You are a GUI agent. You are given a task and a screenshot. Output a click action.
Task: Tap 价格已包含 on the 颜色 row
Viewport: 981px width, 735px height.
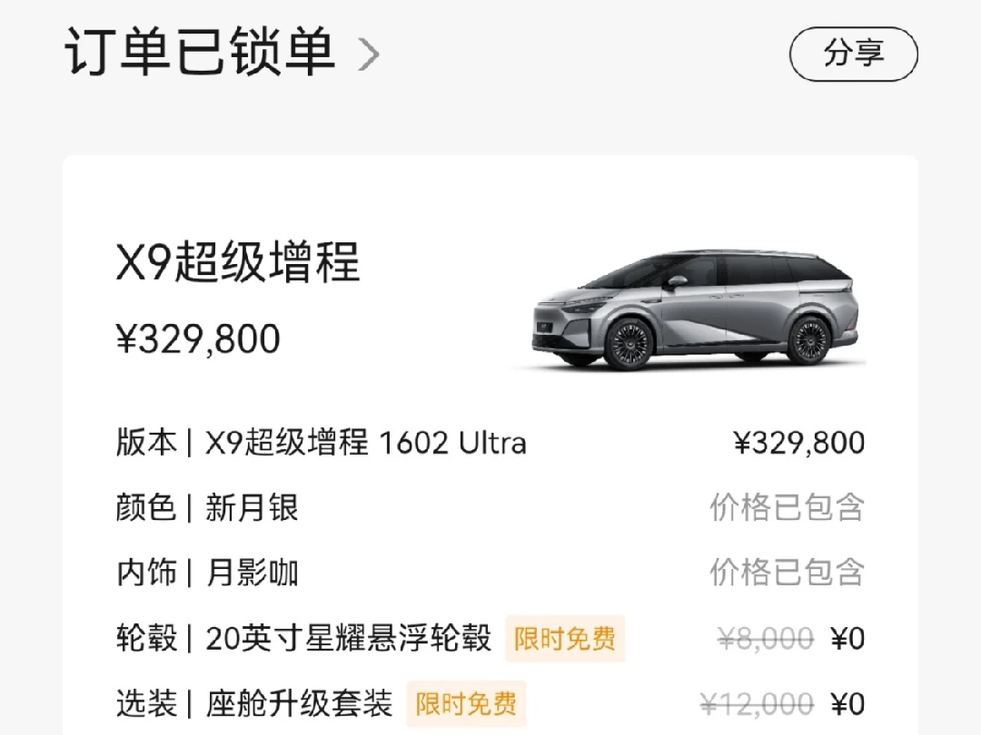click(787, 508)
